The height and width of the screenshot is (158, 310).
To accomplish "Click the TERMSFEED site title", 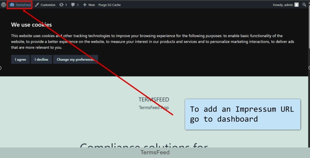I will coord(154,100).
